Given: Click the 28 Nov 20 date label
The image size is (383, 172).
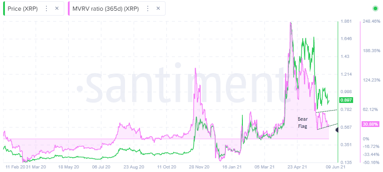Looking at the screenshot, I should [199, 168].
